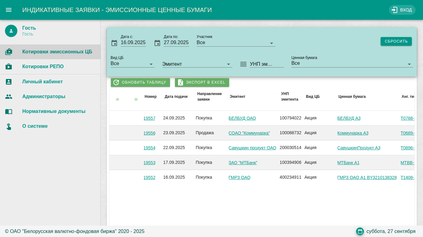Click the second grid icon in table header
The height and width of the screenshot is (237, 423).
[x=136, y=99]
